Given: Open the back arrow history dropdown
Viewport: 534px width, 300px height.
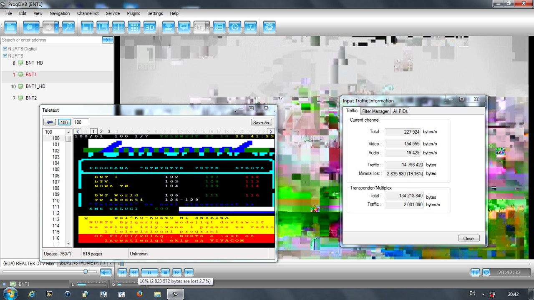Looking at the screenshot, I should coord(37,27).
